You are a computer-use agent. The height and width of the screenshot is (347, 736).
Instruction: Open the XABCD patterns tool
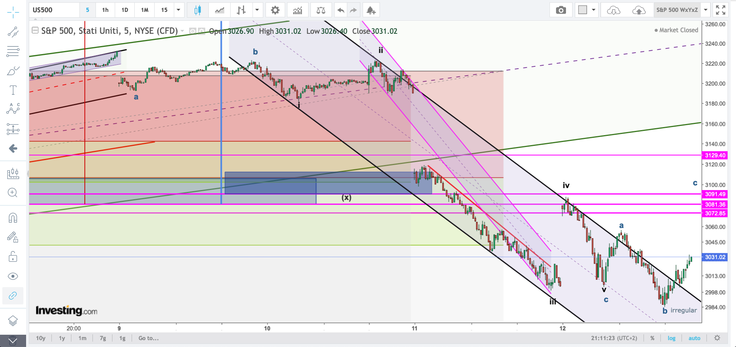(13, 109)
